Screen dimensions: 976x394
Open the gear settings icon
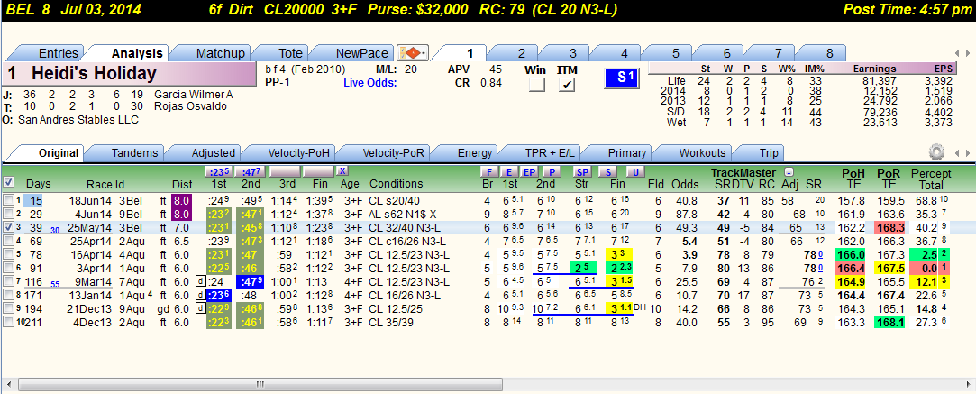click(936, 152)
